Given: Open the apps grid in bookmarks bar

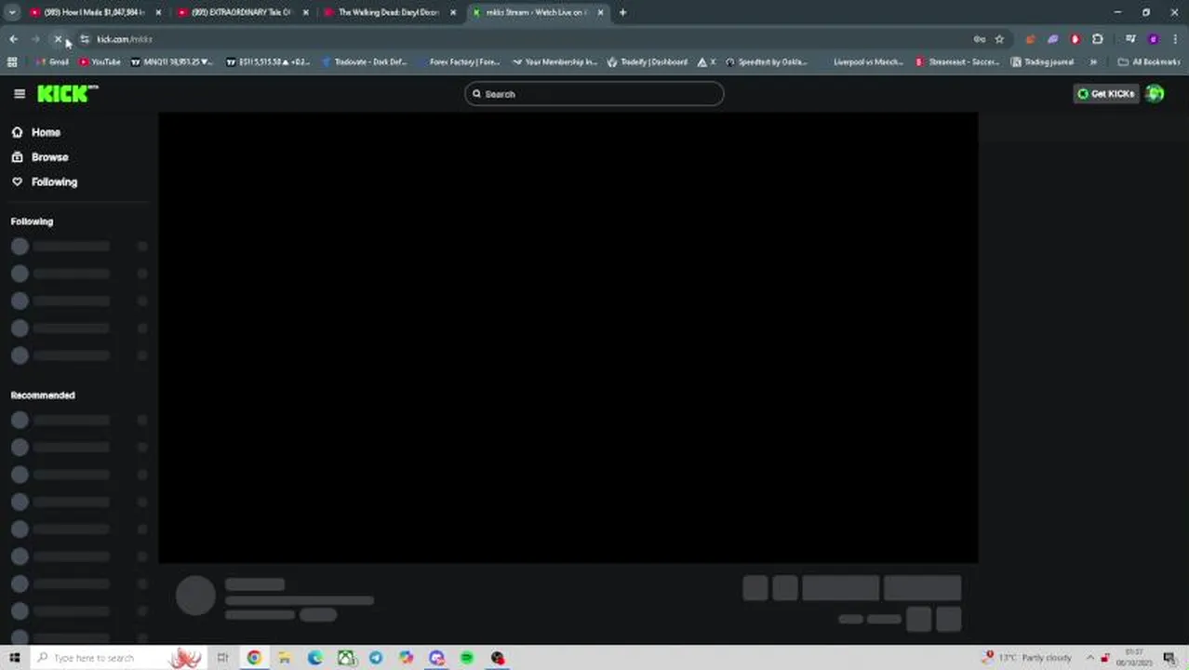Looking at the screenshot, I should pos(12,62).
